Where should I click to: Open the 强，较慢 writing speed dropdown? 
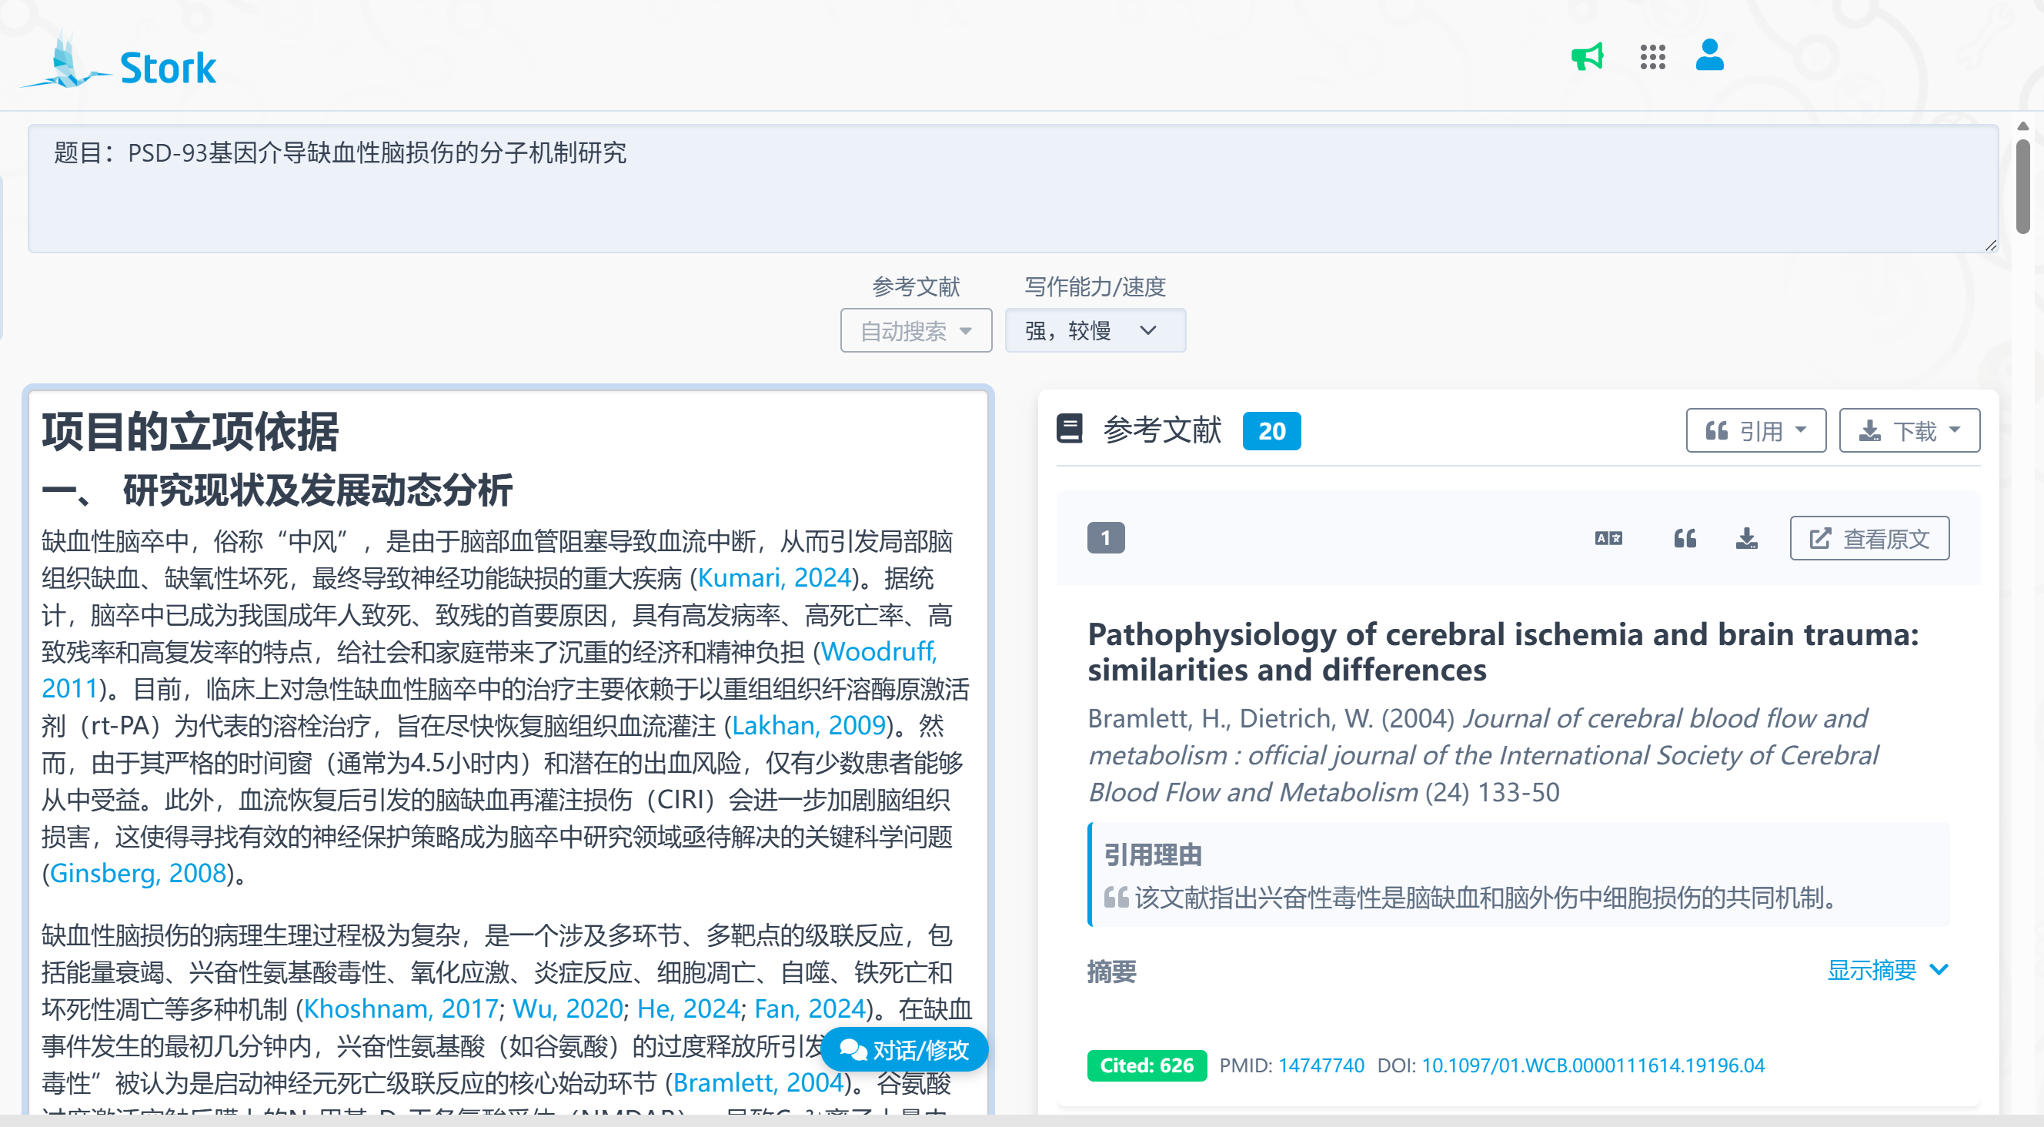click(x=1094, y=330)
